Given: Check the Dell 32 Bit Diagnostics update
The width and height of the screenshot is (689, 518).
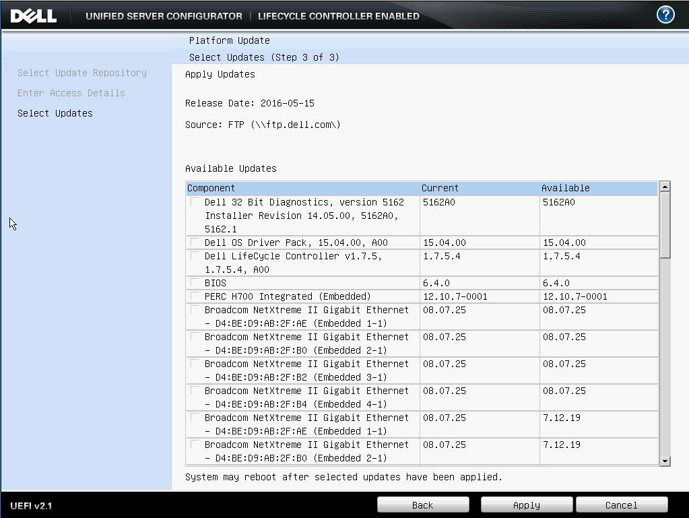Looking at the screenshot, I should pos(194,201).
